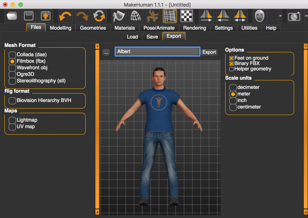Screen dimensions: 308x218
Task: Click the undo arrow icon
Action: click(65, 16)
